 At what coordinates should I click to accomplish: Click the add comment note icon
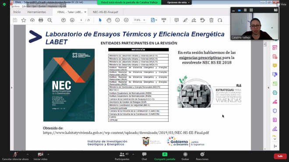tap(176, 20)
